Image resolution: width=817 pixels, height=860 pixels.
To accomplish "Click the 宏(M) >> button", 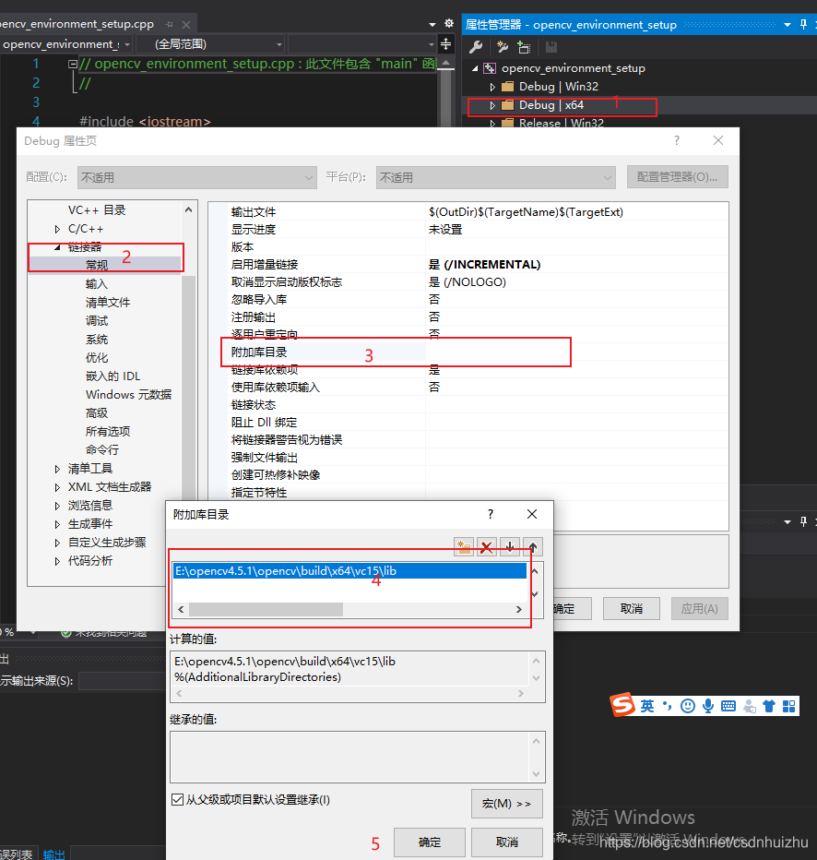I will pyautogui.click(x=507, y=804).
